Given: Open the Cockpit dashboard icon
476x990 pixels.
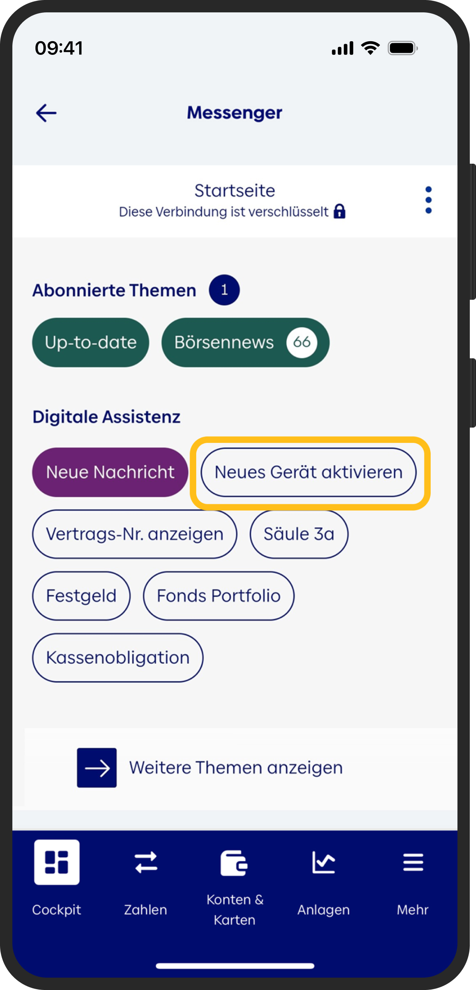Looking at the screenshot, I should click(x=57, y=862).
